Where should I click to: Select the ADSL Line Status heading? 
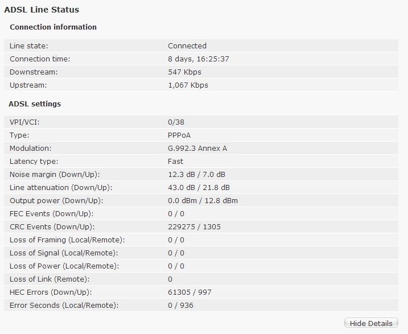coord(42,10)
